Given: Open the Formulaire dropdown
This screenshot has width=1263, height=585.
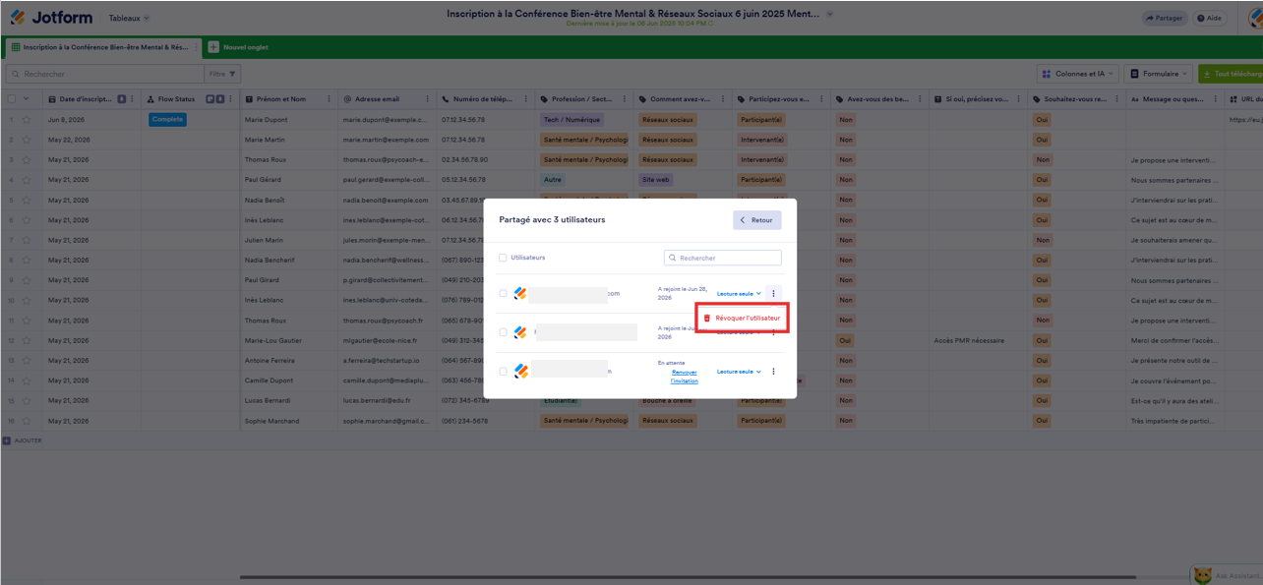Looking at the screenshot, I should click(1158, 74).
